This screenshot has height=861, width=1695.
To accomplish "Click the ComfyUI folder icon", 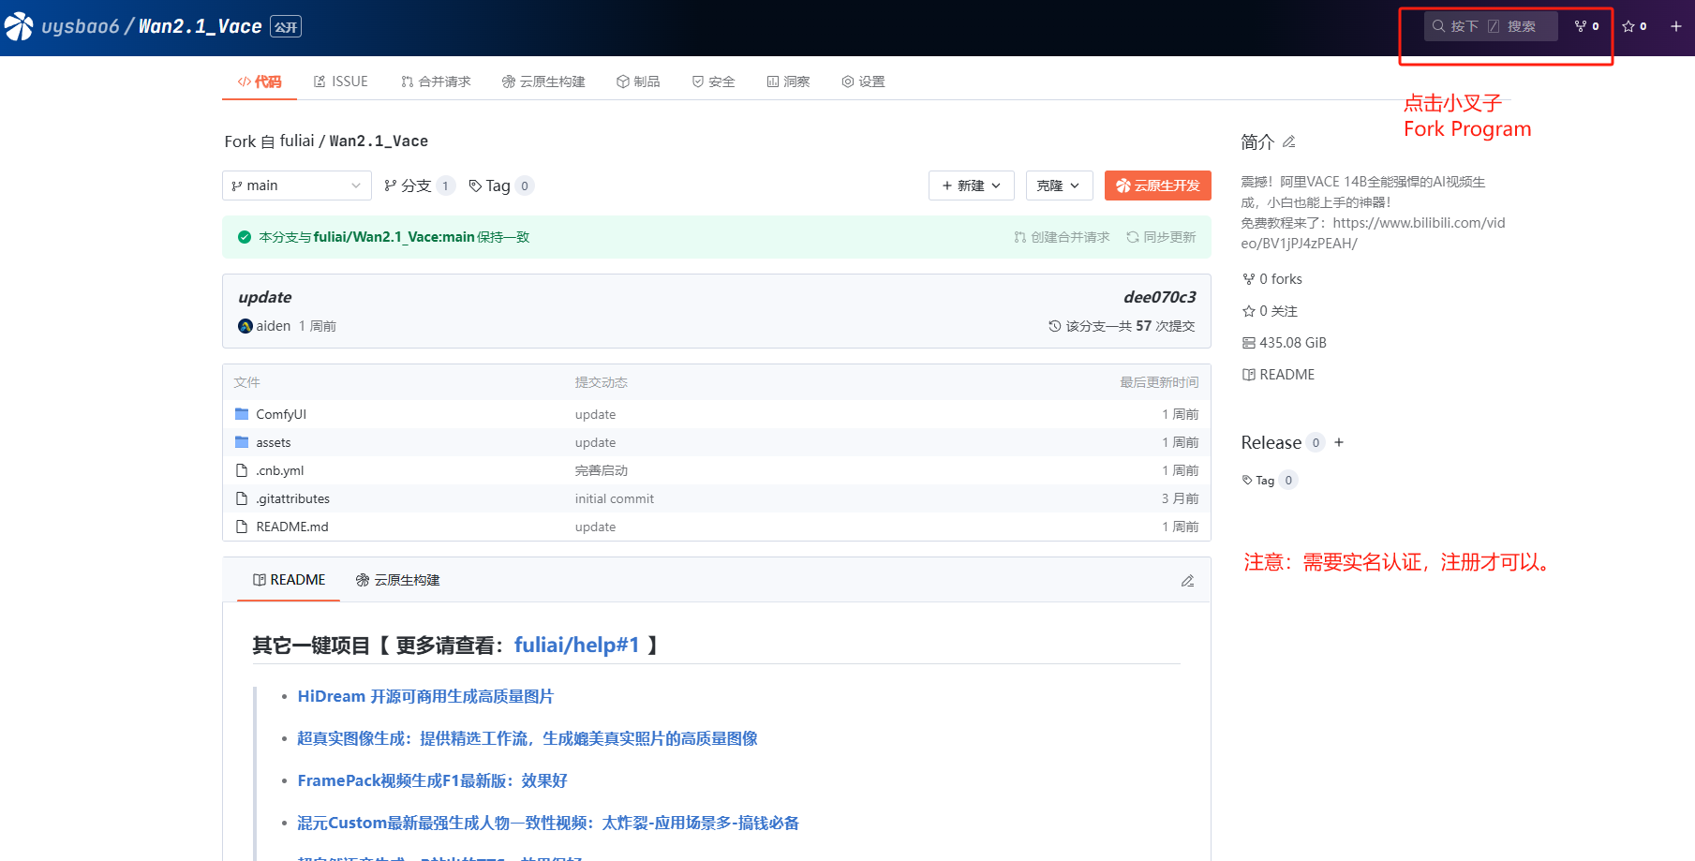I will pos(242,413).
